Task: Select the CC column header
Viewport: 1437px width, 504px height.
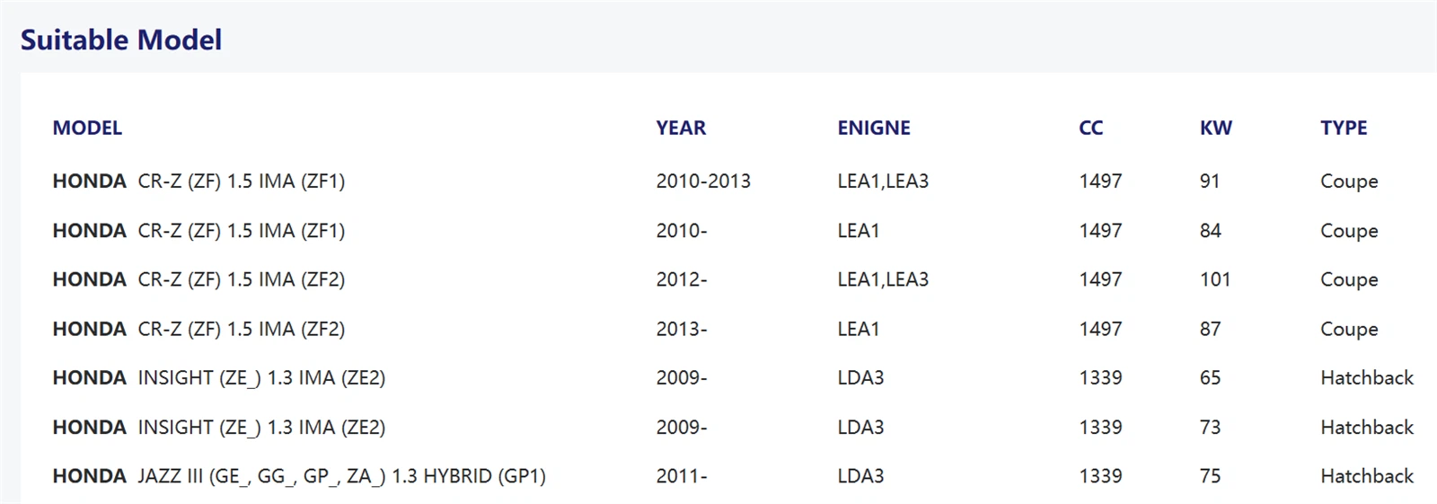Action: (1090, 128)
